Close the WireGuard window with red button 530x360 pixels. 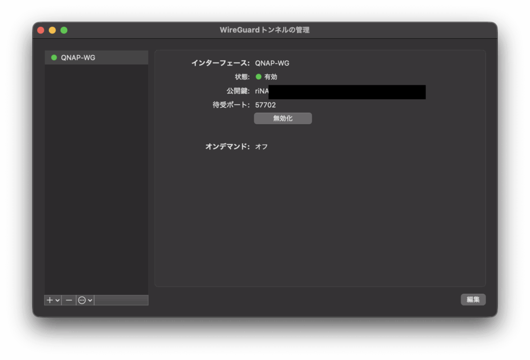pos(41,30)
